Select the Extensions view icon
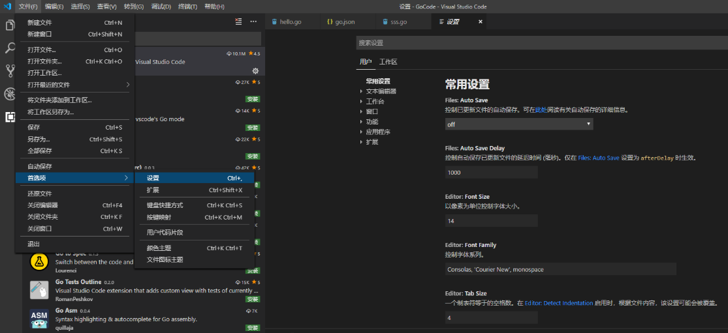This screenshot has width=728, height=333. tap(10, 117)
